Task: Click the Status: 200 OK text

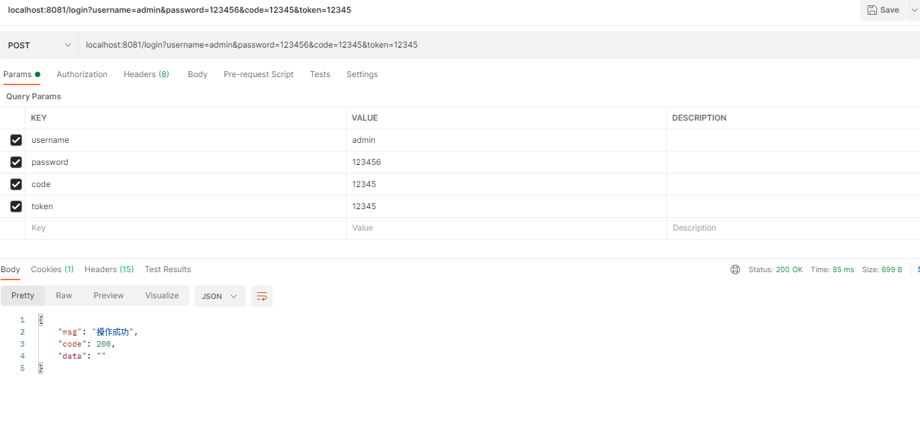Action: coord(776,269)
